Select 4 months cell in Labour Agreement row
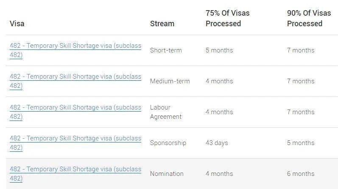 (x=219, y=112)
